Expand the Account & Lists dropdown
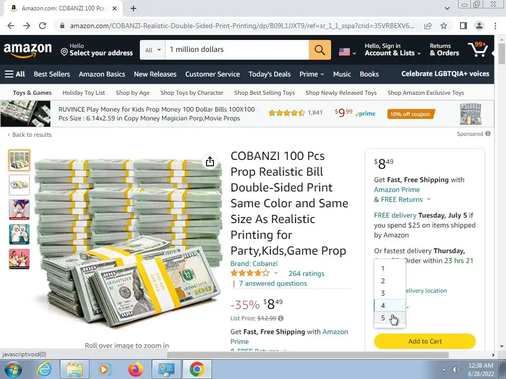Image resolution: width=506 pixels, height=379 pixels. 392,50
